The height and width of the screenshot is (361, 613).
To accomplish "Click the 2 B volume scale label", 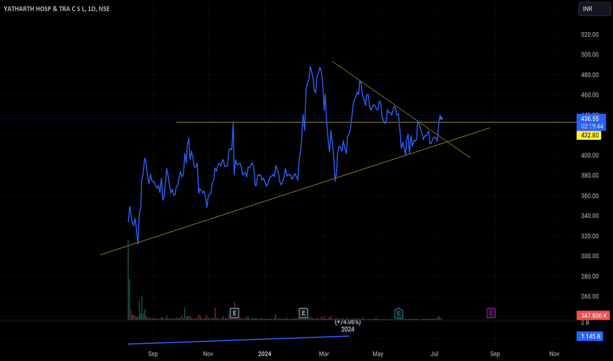I will pyautogui.click(x=585, y=323).
